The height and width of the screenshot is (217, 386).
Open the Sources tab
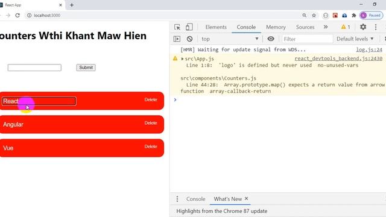pyautogui.click(x=305, y=27)
